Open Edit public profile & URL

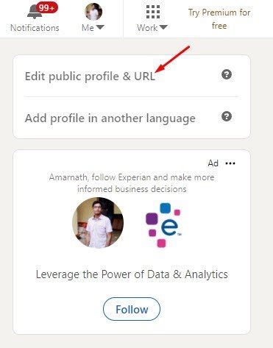coord(90,77)
